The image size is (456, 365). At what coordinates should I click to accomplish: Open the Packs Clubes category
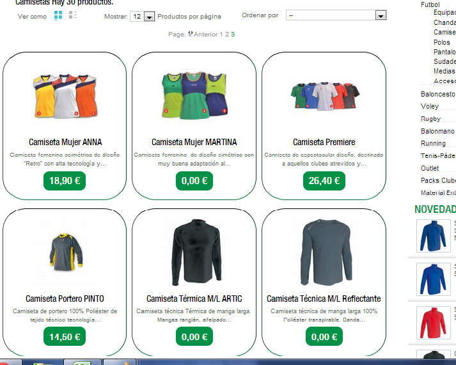(438, 180)
